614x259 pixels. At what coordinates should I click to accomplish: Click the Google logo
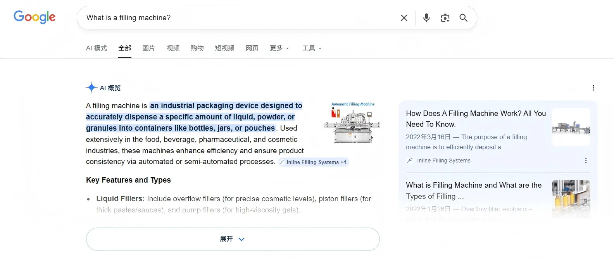(x=34, y=17)
